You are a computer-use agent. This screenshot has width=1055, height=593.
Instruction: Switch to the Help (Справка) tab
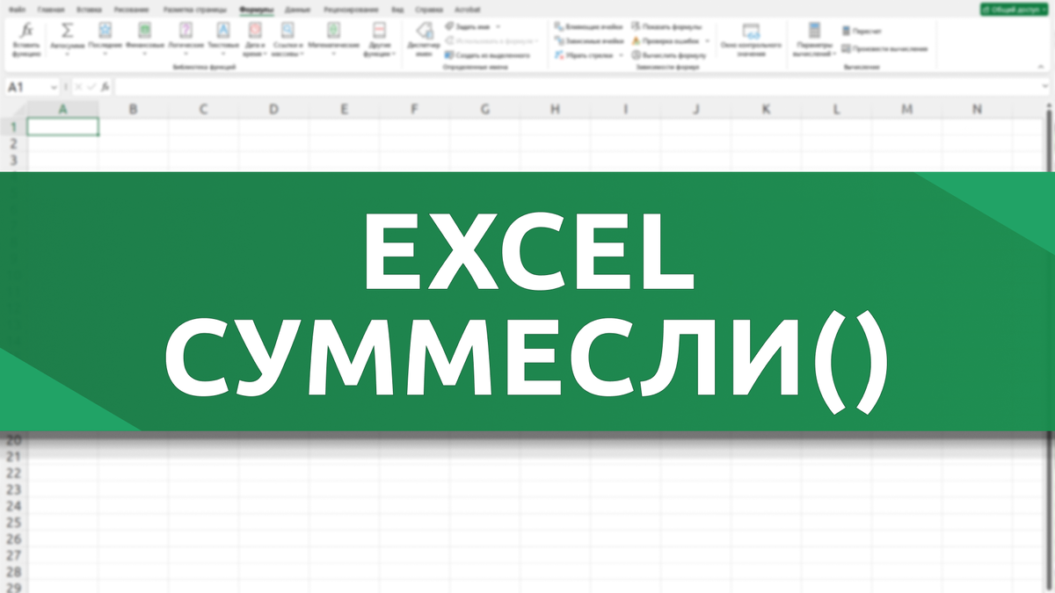pos(429,8)
